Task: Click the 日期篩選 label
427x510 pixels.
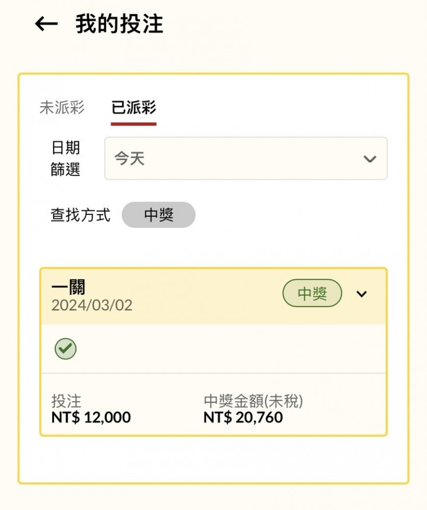Action: (x=65, y=159)
